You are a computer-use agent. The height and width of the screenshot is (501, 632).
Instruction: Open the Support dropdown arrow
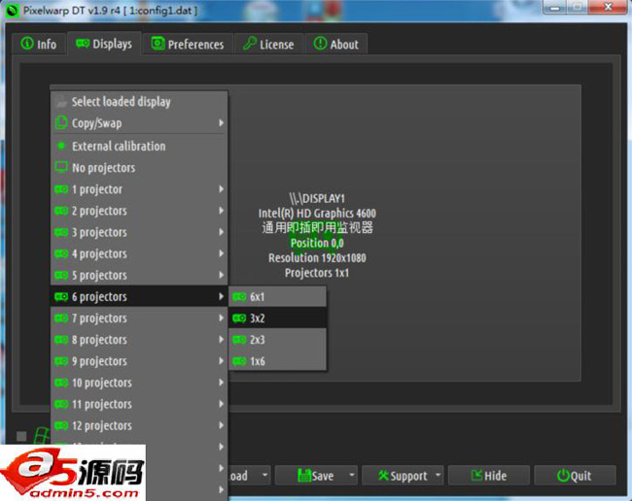click(x=439, y=475)
